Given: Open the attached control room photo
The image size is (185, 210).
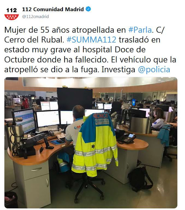Looking at the screenshot, I should (91, 143).
